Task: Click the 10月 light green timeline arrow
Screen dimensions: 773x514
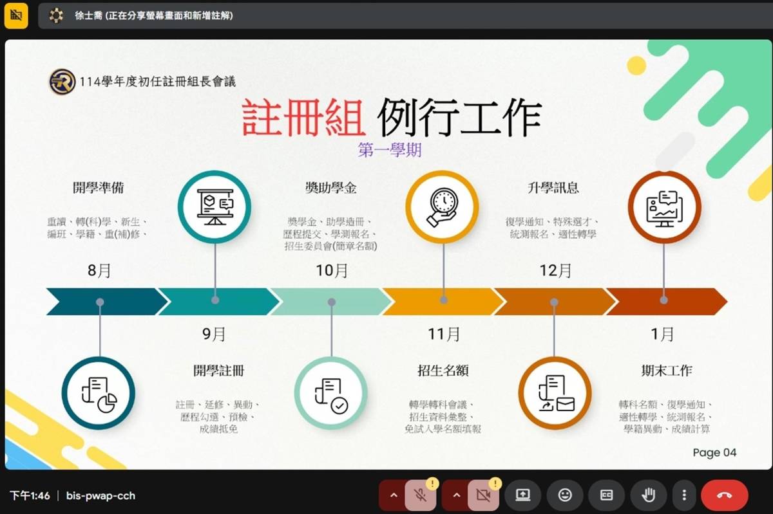Action: click(x=331, y=301)
